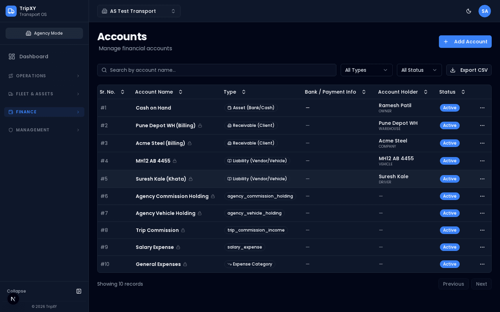Click the Agency Mode button
Image resolution: width=500 pixels, height=312 pixels.
[x=44, y=33]
